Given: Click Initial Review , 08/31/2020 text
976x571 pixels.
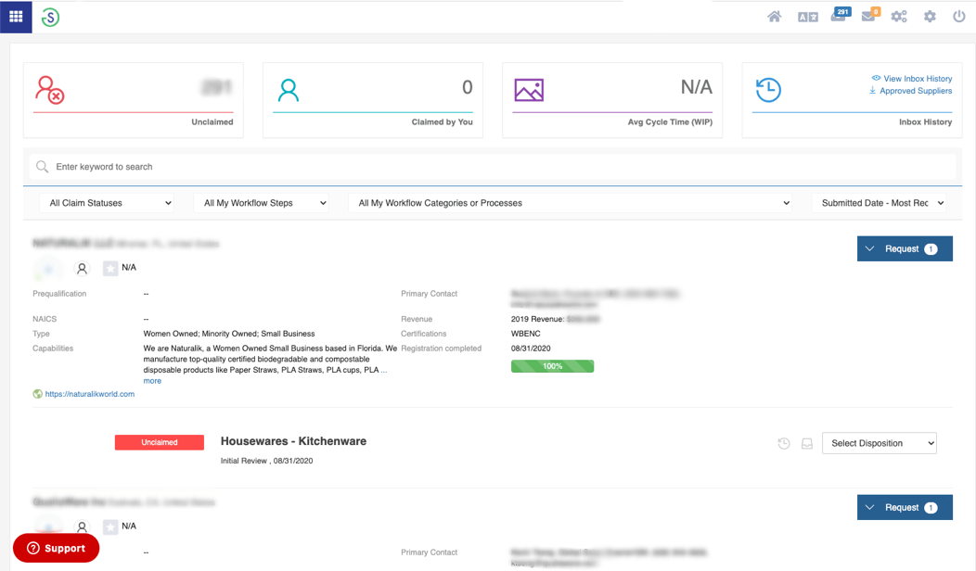Looking at the screenshot, I should pos(266,461).
